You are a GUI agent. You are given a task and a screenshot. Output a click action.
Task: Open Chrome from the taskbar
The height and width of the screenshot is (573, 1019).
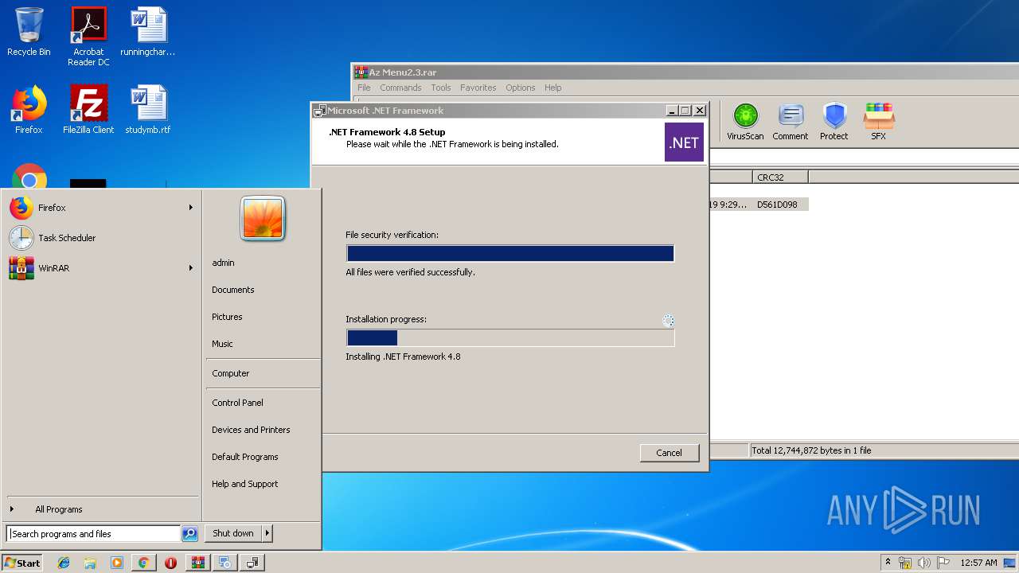coord(143,563)
